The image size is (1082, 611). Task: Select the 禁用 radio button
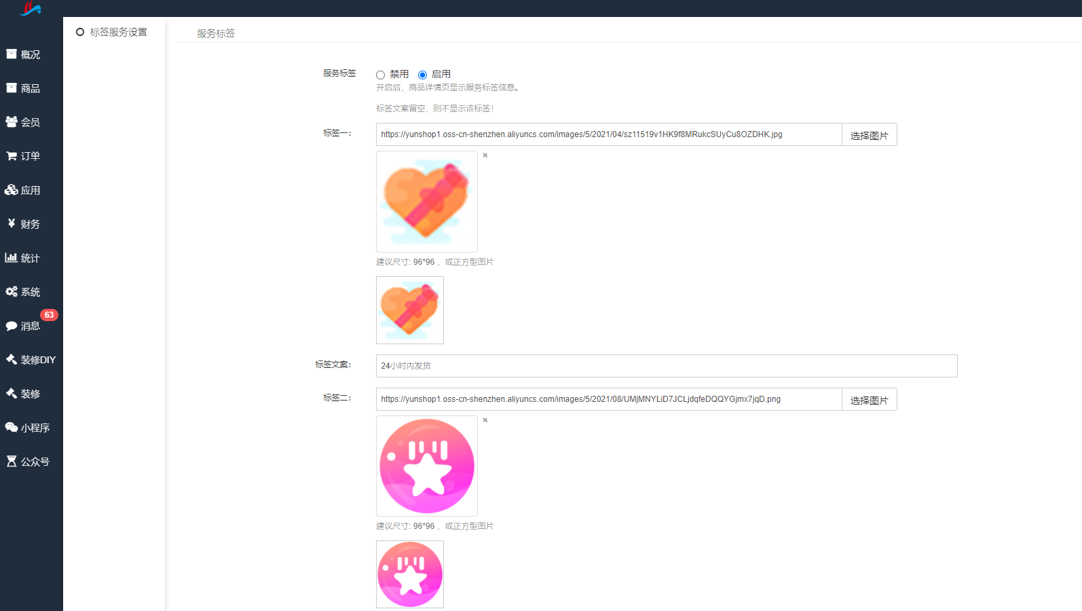tap(380, 75)
